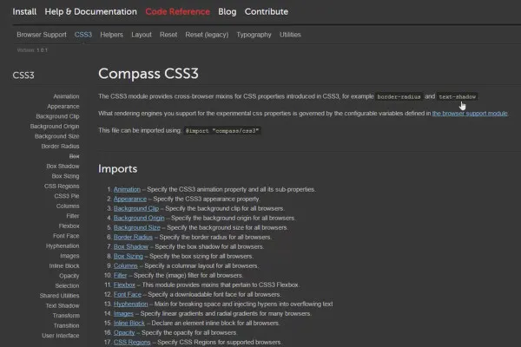Follow the Filter link in Imports list
Viewport: 521px width, 347px height.
pyautogui.click(x=121, y=275)
